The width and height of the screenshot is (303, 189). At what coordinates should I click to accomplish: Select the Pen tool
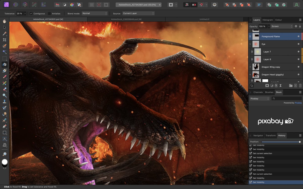4,126
